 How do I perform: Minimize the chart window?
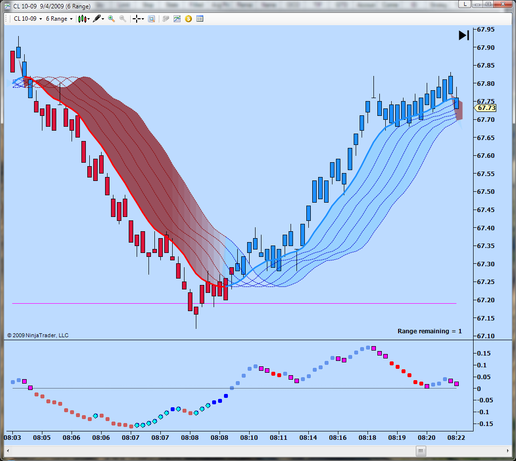pos(478,4)
